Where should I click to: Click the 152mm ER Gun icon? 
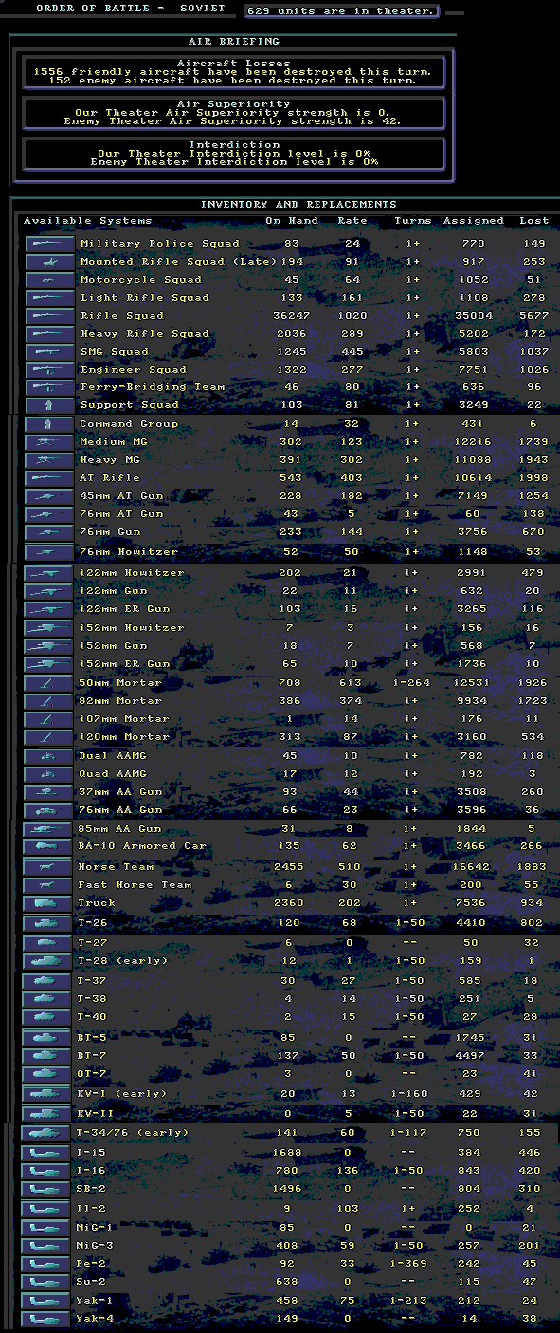(x=48, y=664)
